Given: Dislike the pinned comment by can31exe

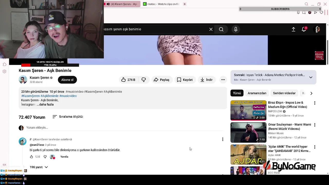Looking at the screenshot, I should click(x=45, y=157).
